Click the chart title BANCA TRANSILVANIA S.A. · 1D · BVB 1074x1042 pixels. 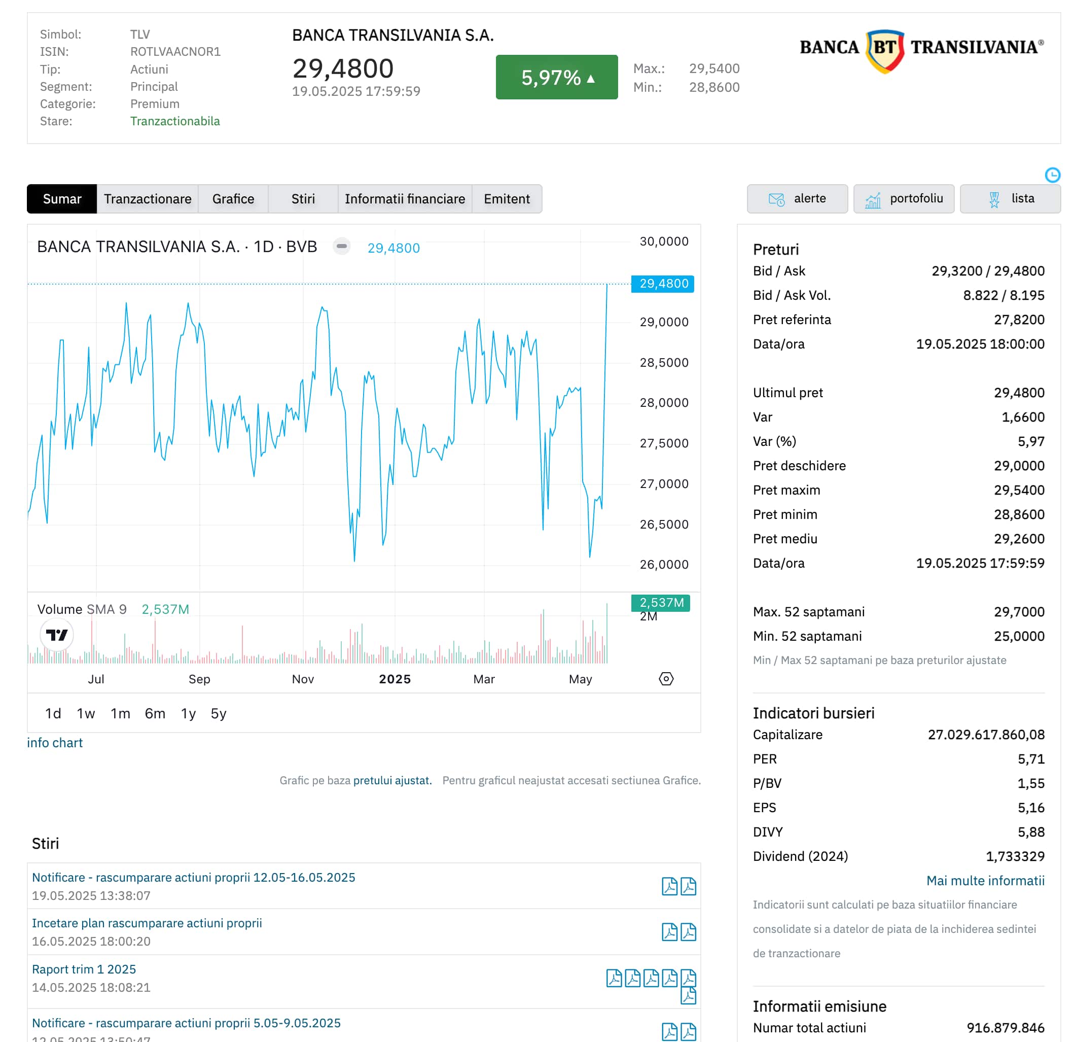tap(177, 247)
